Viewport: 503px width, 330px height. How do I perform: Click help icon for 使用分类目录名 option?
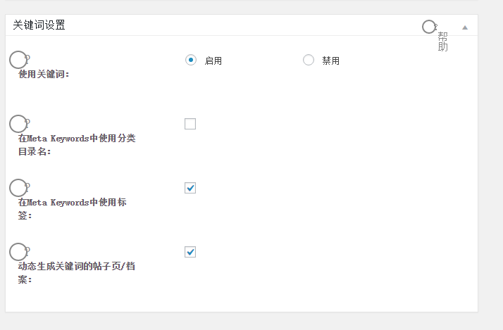click(x=18, y=124)
